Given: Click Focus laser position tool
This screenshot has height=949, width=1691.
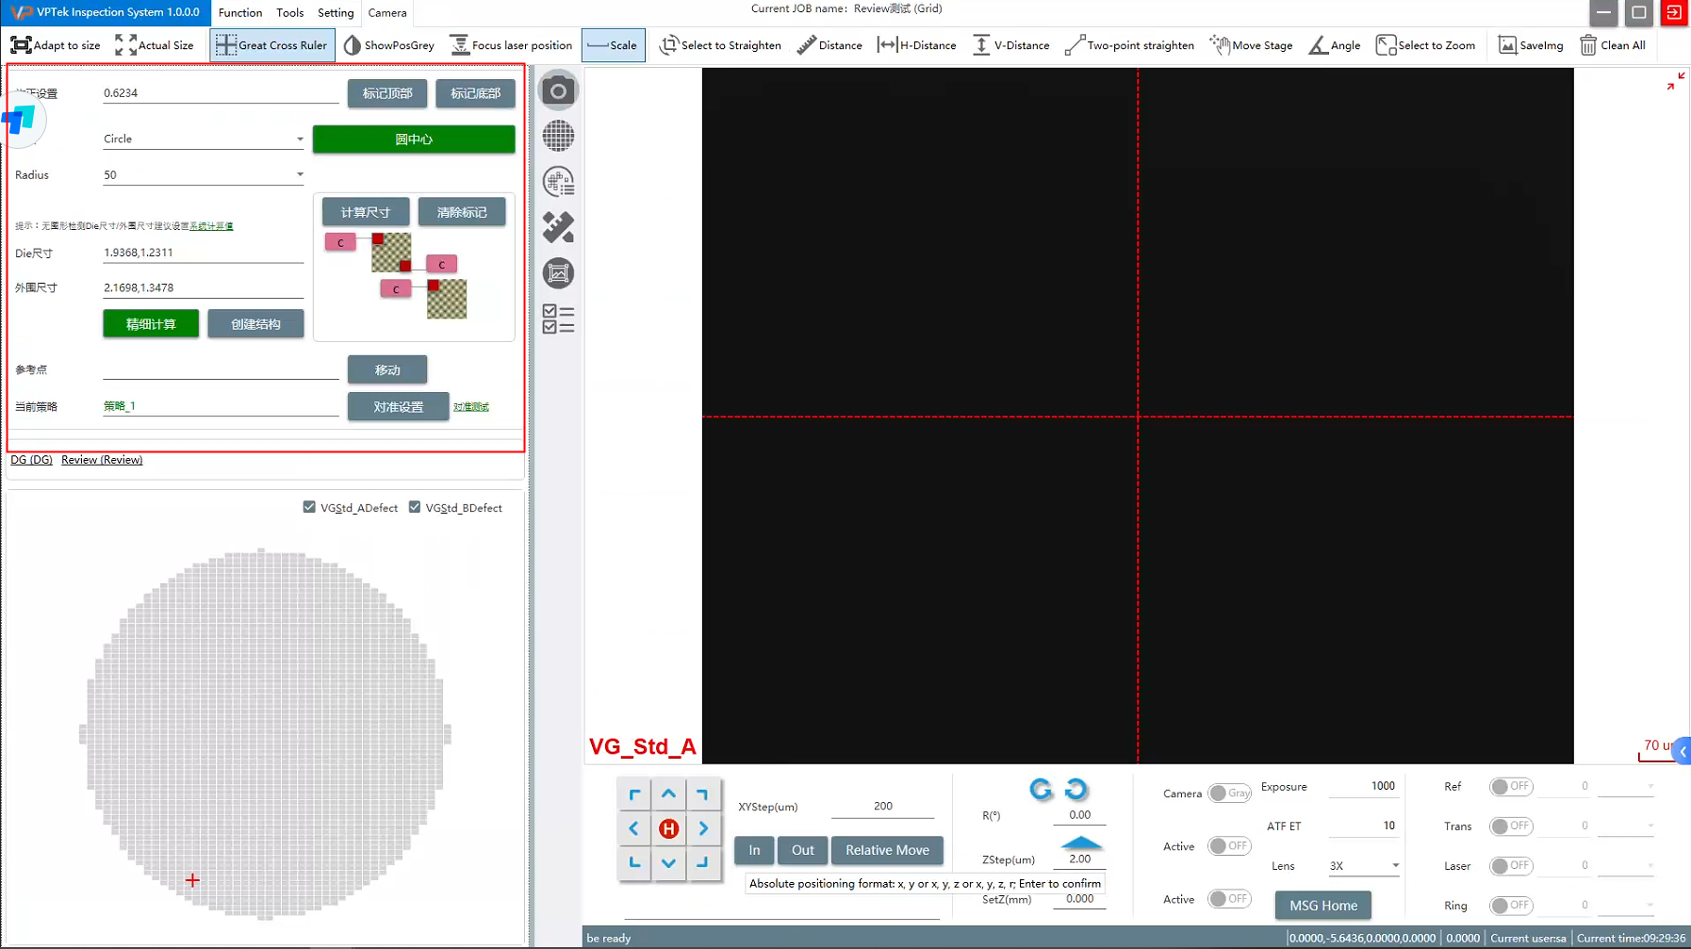Looking at the screenshot, I should 511,45.
